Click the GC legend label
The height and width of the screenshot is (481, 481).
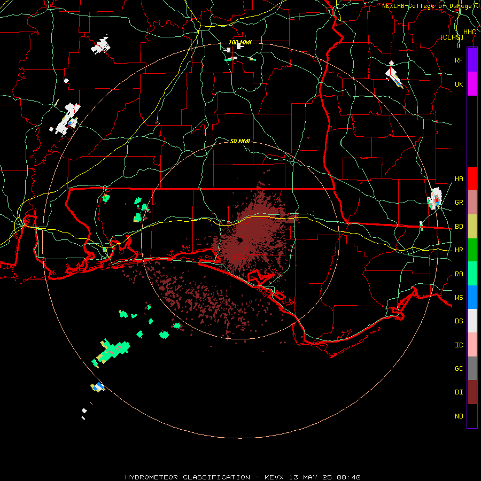tap(459, 369)
